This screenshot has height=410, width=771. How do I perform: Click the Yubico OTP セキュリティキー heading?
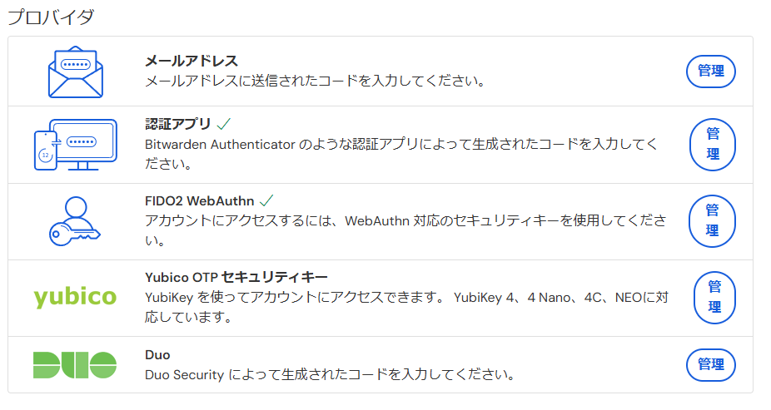236,277
